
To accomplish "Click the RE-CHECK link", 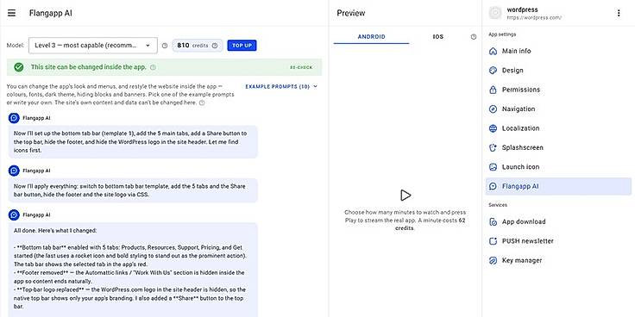I will 301,67.
